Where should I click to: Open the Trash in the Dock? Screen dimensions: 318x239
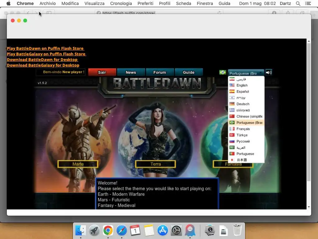237,230
